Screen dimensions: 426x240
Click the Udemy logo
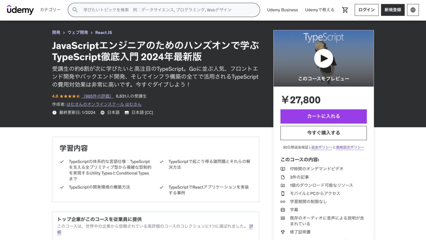20,10
